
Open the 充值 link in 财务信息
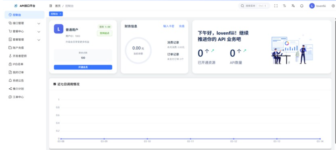click(182, 26)
